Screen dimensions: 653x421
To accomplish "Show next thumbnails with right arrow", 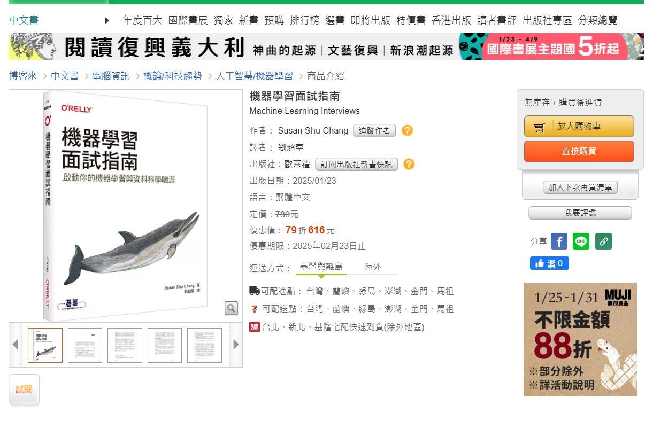I will [236, 345].
